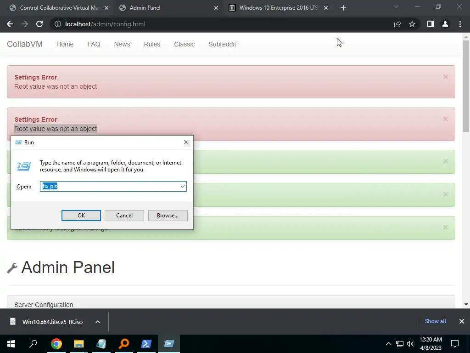Open taskbar search magnifier
This screenshot has width=470, height=353.
33,344
